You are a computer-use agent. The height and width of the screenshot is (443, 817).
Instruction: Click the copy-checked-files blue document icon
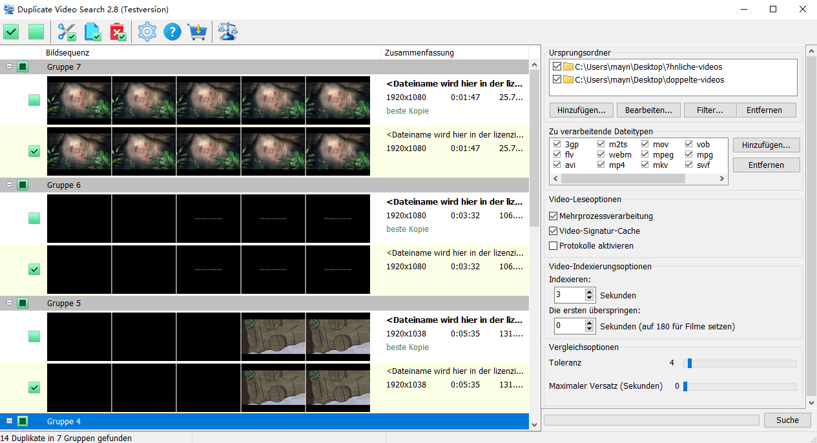pyautogui.click(x=93, y=32)
